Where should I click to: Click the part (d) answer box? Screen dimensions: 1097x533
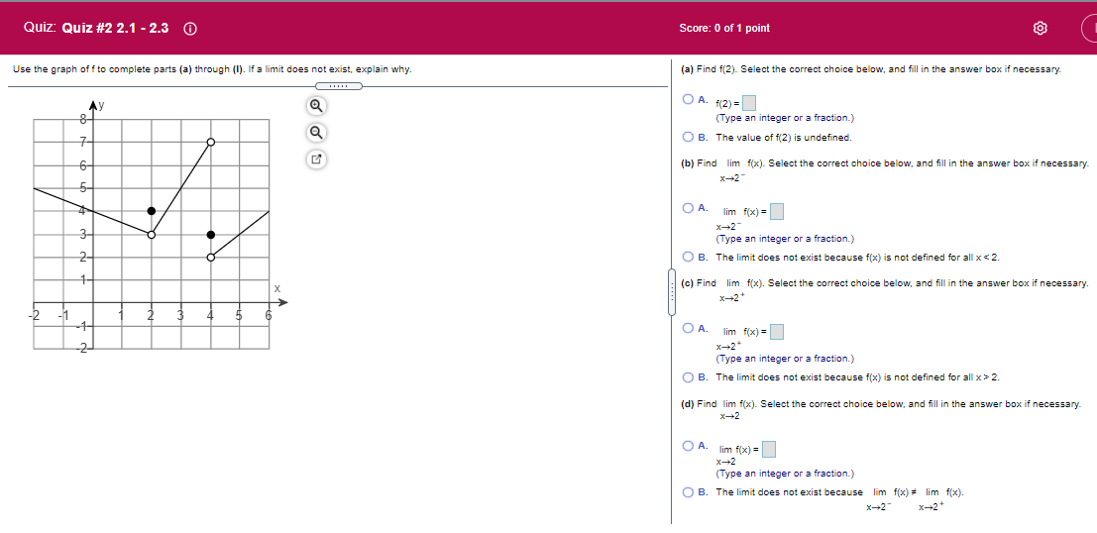coord(769,449)
